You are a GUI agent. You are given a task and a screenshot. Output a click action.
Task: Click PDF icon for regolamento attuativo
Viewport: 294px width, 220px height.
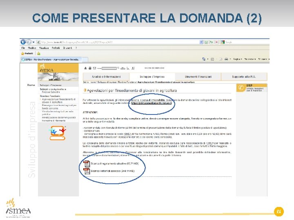87,164
